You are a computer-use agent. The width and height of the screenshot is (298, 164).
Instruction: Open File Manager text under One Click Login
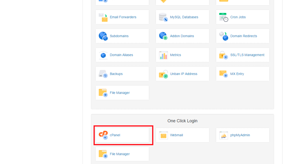pos(120,154)
